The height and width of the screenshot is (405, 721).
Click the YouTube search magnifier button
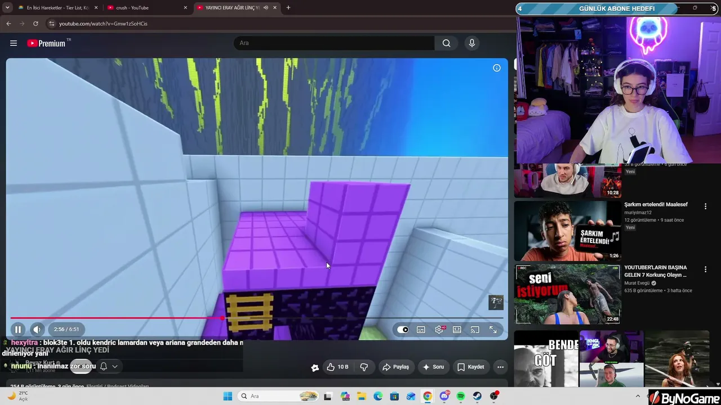[446, 43]
